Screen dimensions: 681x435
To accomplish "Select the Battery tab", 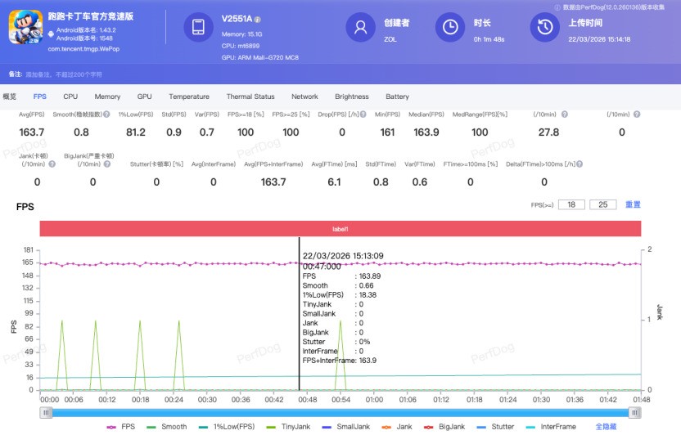I will click(397, 96).
